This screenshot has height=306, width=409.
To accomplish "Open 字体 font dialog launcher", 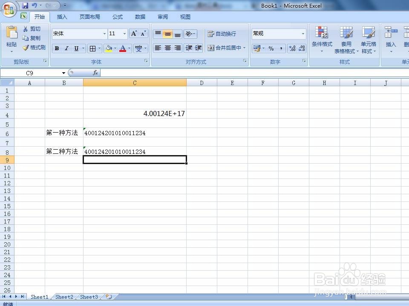I will tap(146, 61).
